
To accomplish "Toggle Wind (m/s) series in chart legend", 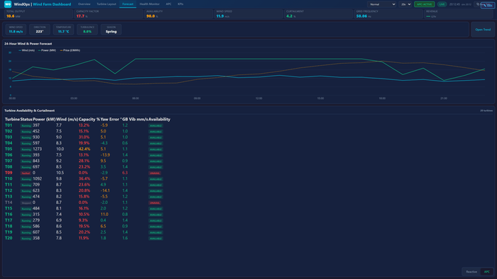I will coord(27,50).
